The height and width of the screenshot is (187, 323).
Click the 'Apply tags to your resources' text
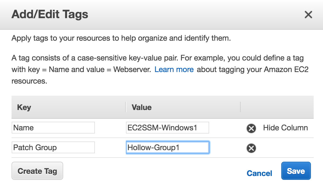pyautogui.click(x=121, y=38)
